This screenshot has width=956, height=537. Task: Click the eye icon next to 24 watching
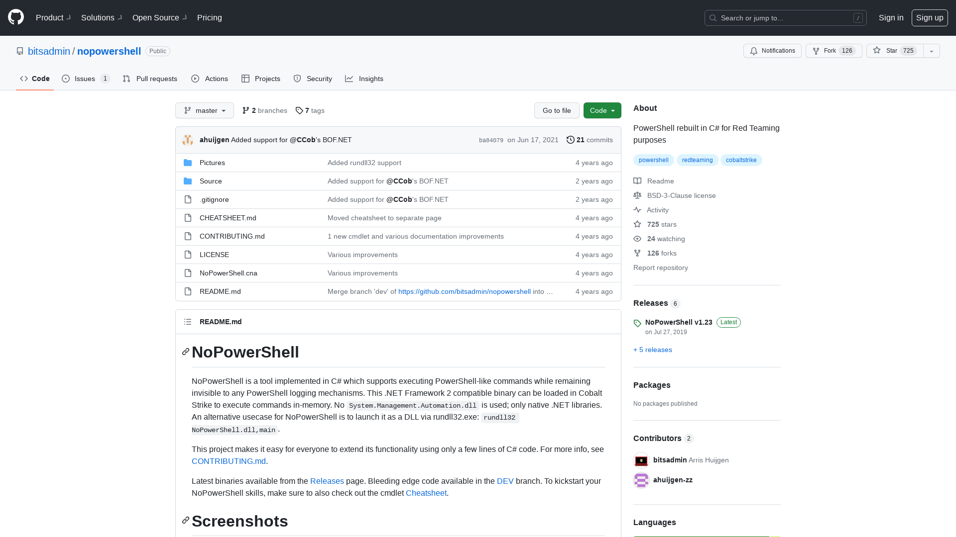point(637,239)
